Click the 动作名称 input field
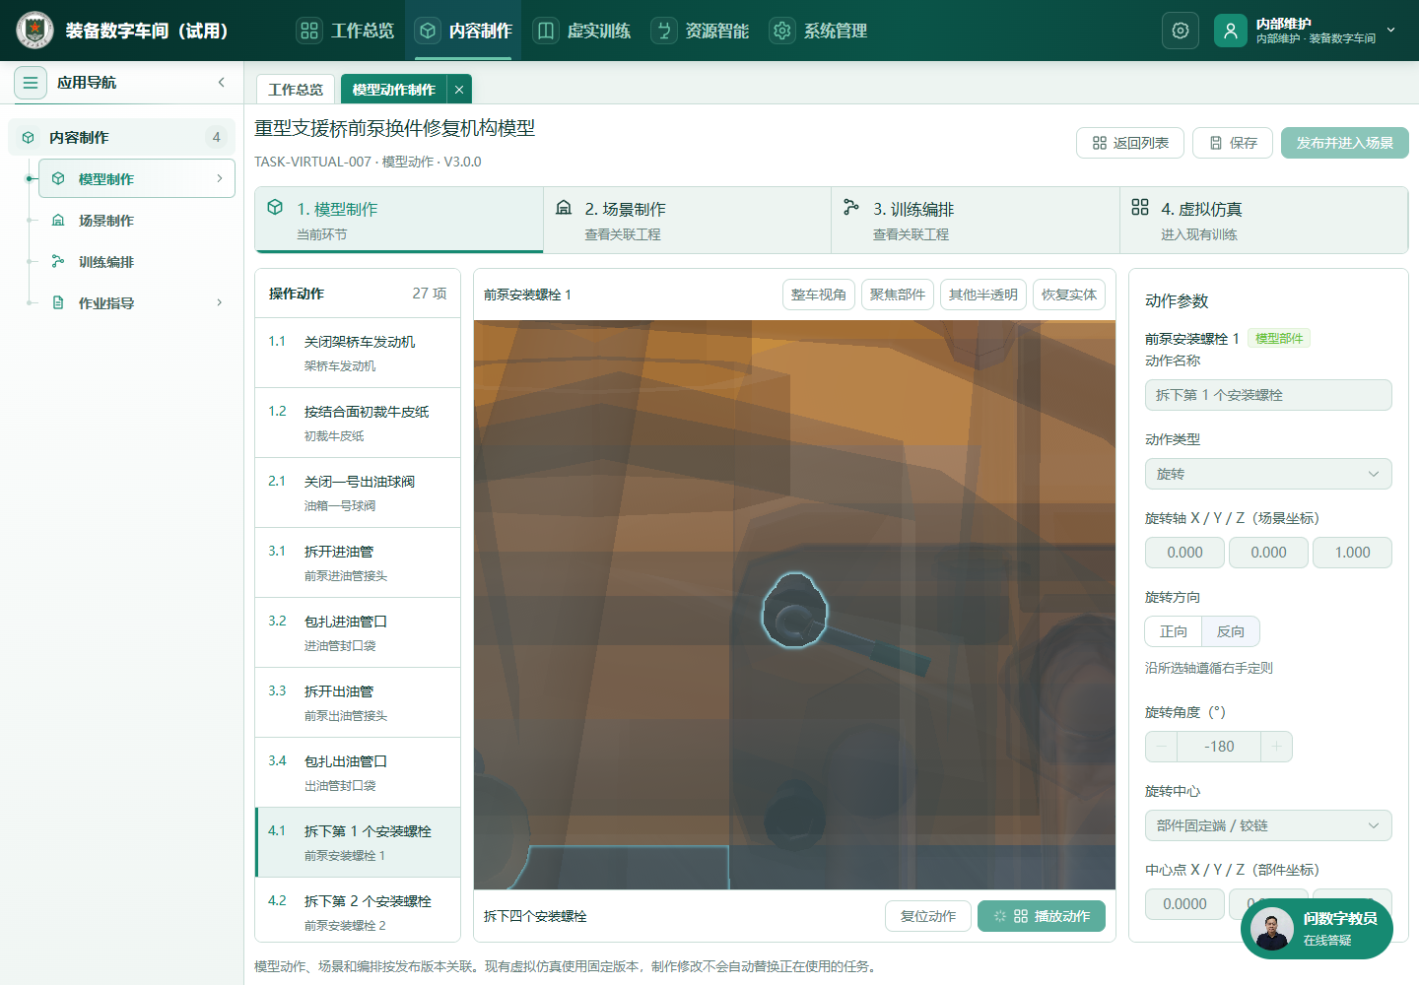1419x985 pixels. (1268, 395)
